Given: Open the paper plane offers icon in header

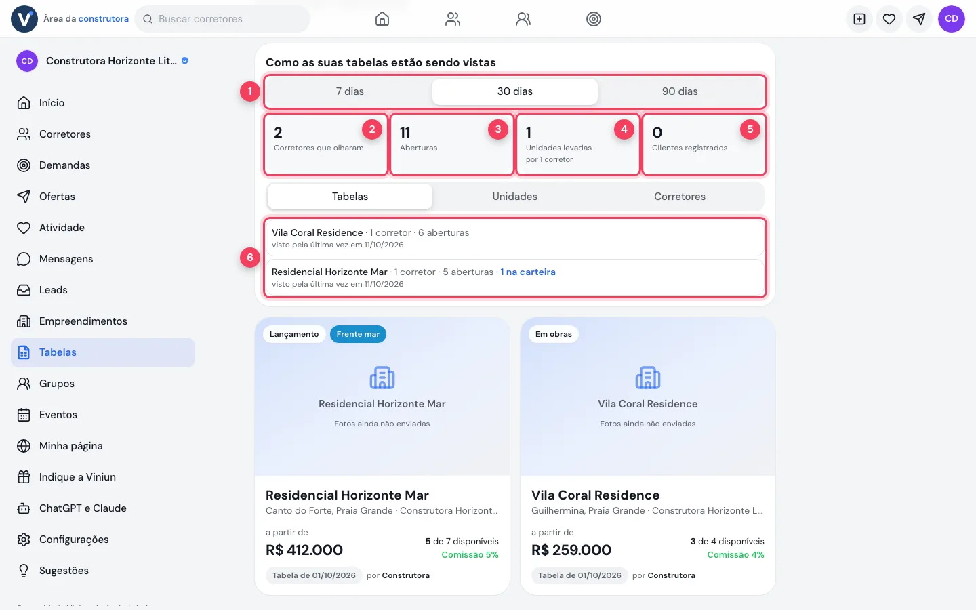Looking at the screenshot, I should click(x=919, y=19).
